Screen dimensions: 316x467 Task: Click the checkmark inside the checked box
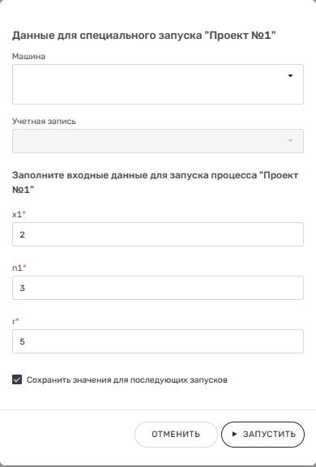click(x=17, y=379)
